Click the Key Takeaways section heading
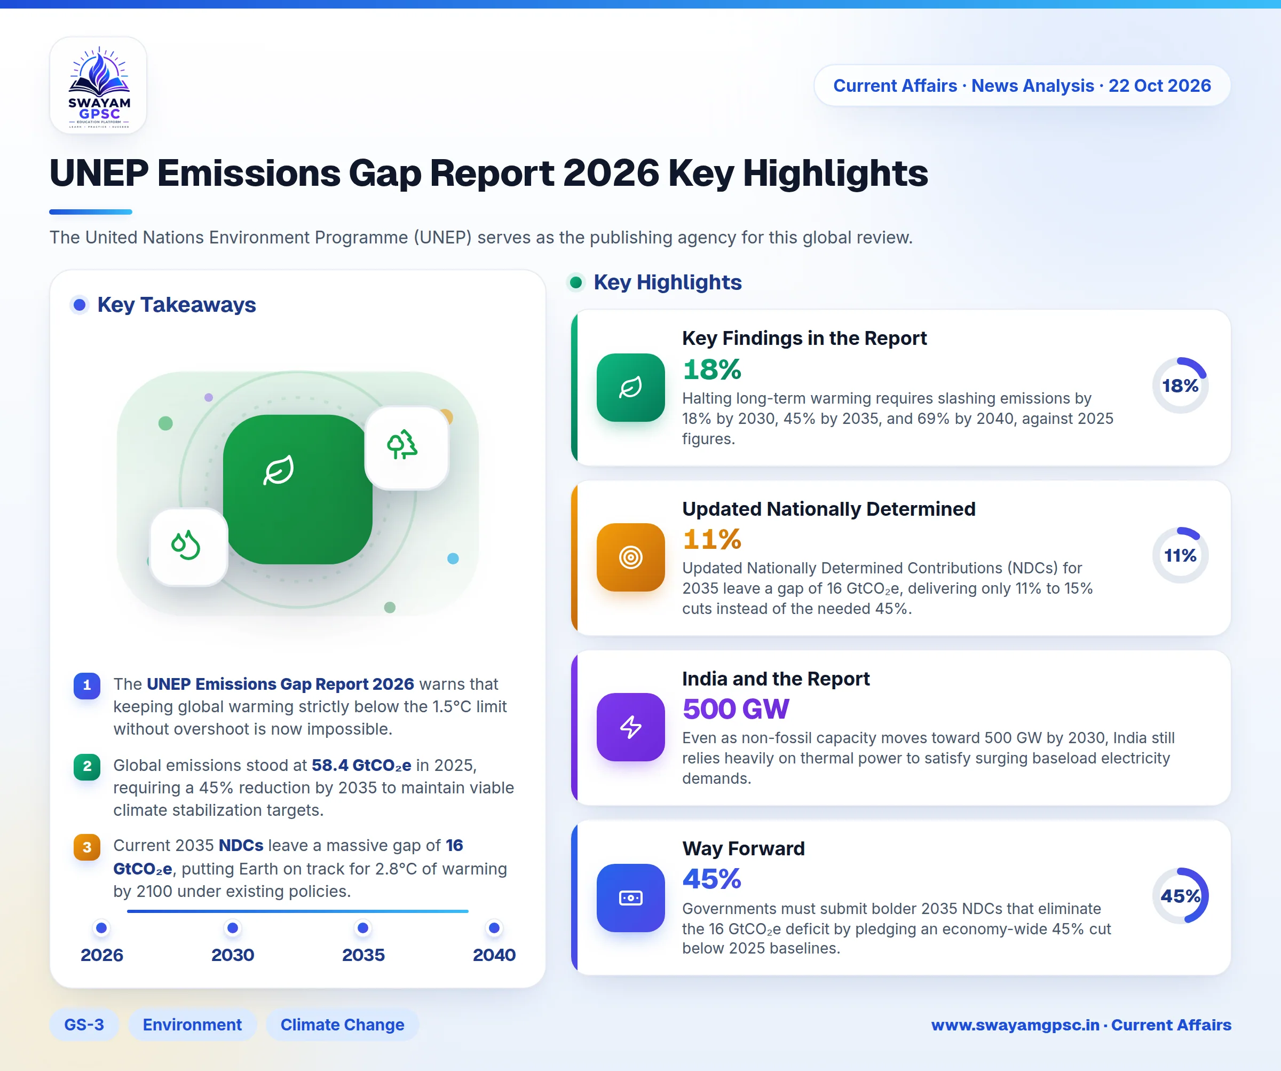The width and height of the screenshot is (1281, 1071). click(x=176, y=304)
